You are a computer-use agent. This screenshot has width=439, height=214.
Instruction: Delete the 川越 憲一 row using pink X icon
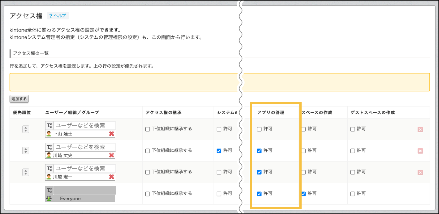click(x=420, y=173)
